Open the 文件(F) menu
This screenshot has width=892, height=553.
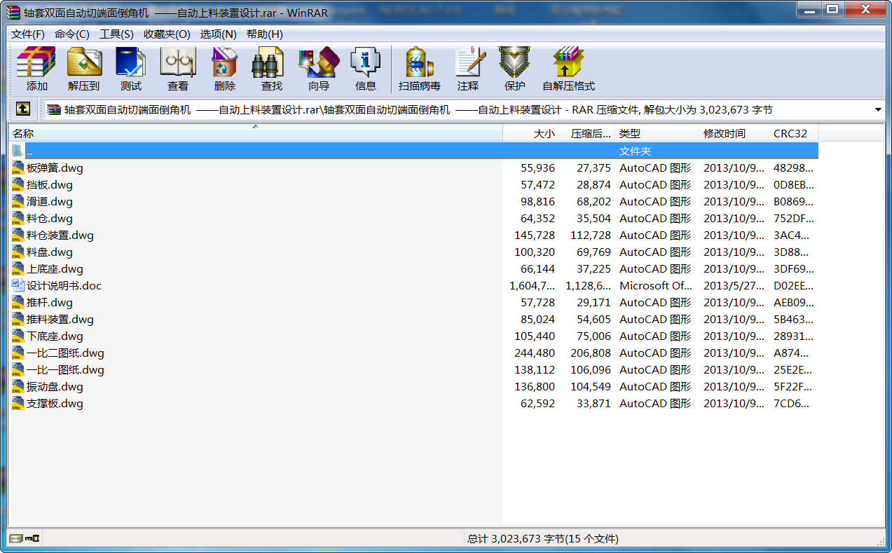pyautogui.click(x=28, y=34)
